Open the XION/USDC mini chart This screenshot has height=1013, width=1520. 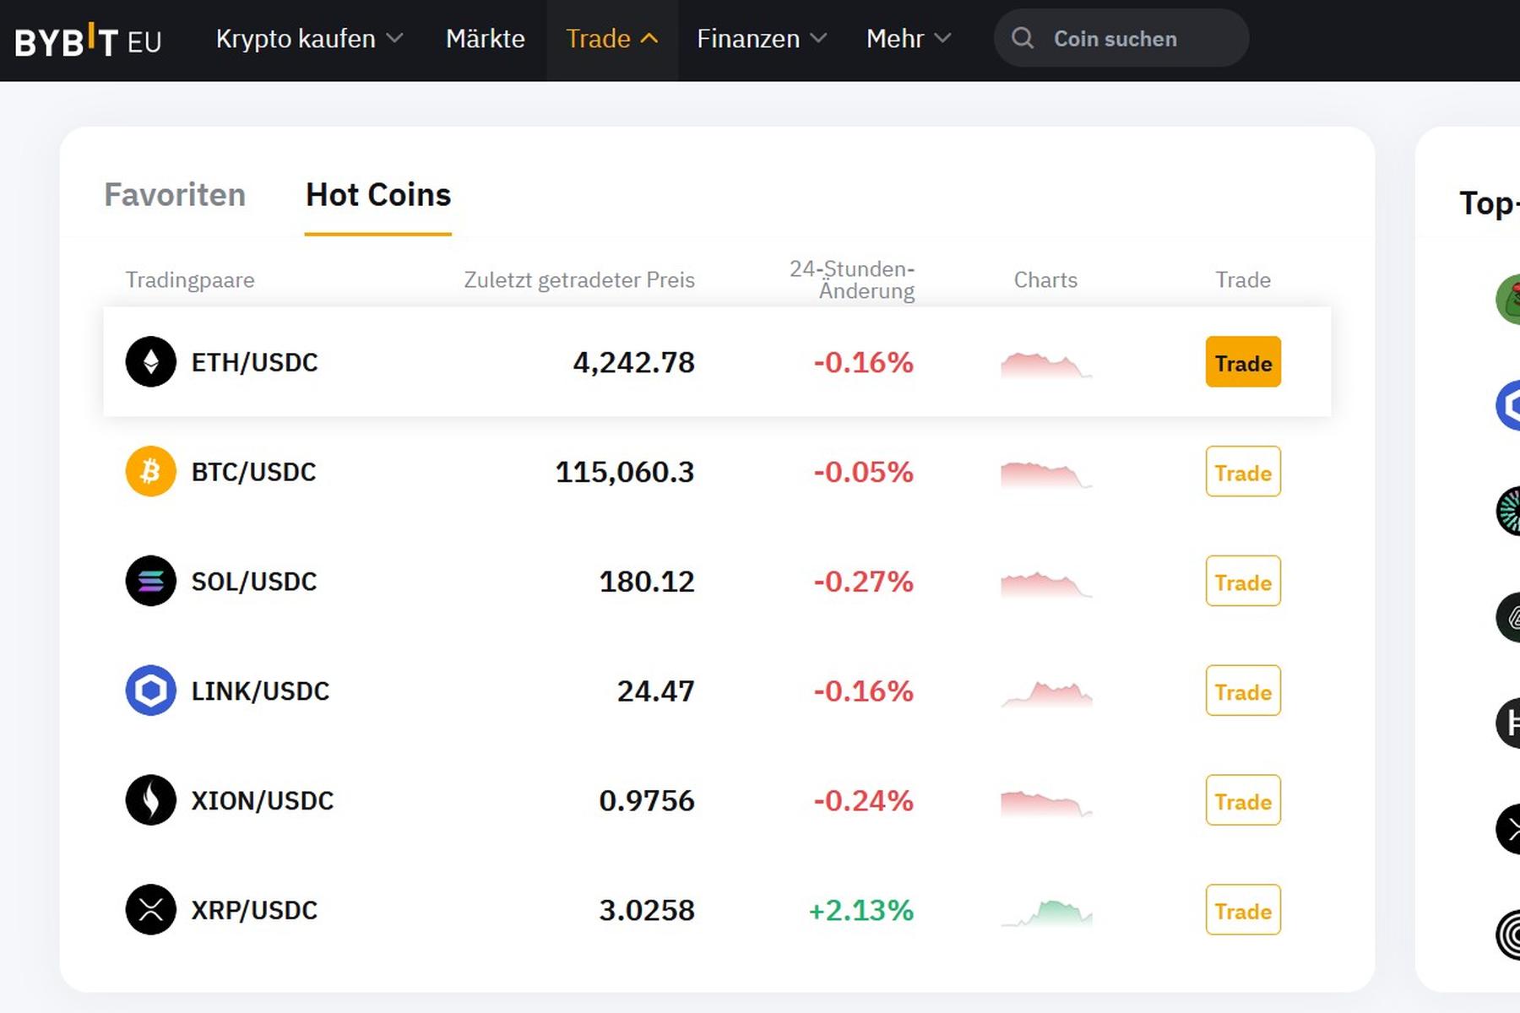1046,803
